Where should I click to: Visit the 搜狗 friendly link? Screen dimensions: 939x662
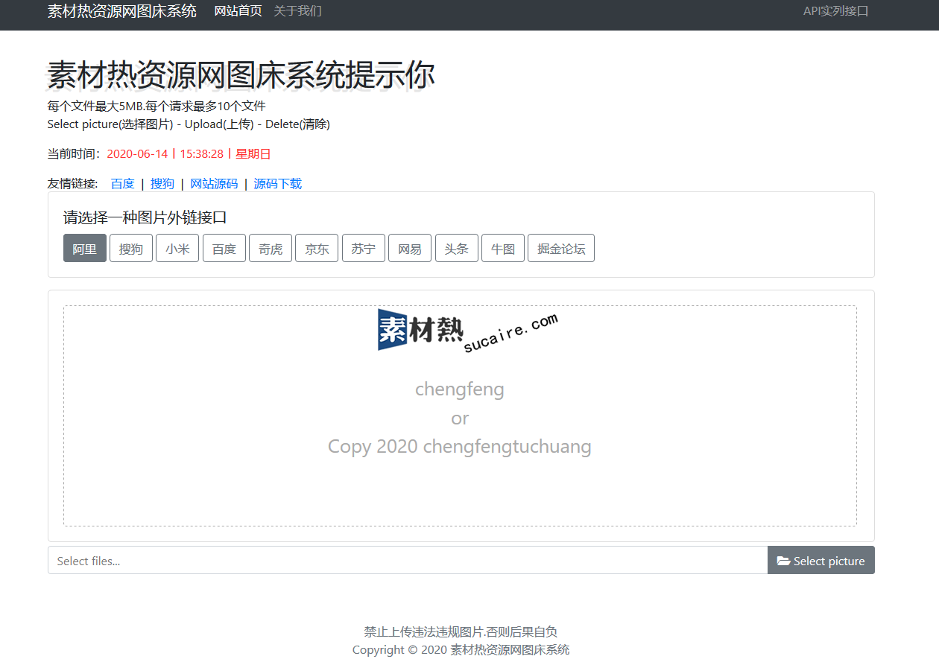[162, 184]
